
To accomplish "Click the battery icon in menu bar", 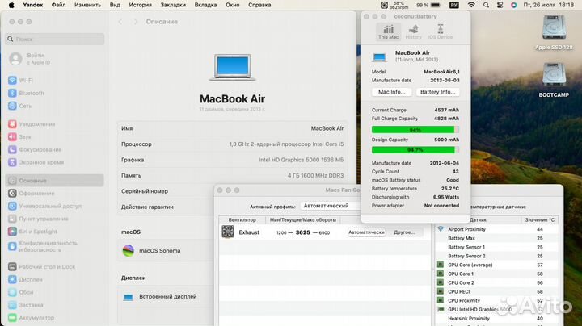I will tap(436, 5).
